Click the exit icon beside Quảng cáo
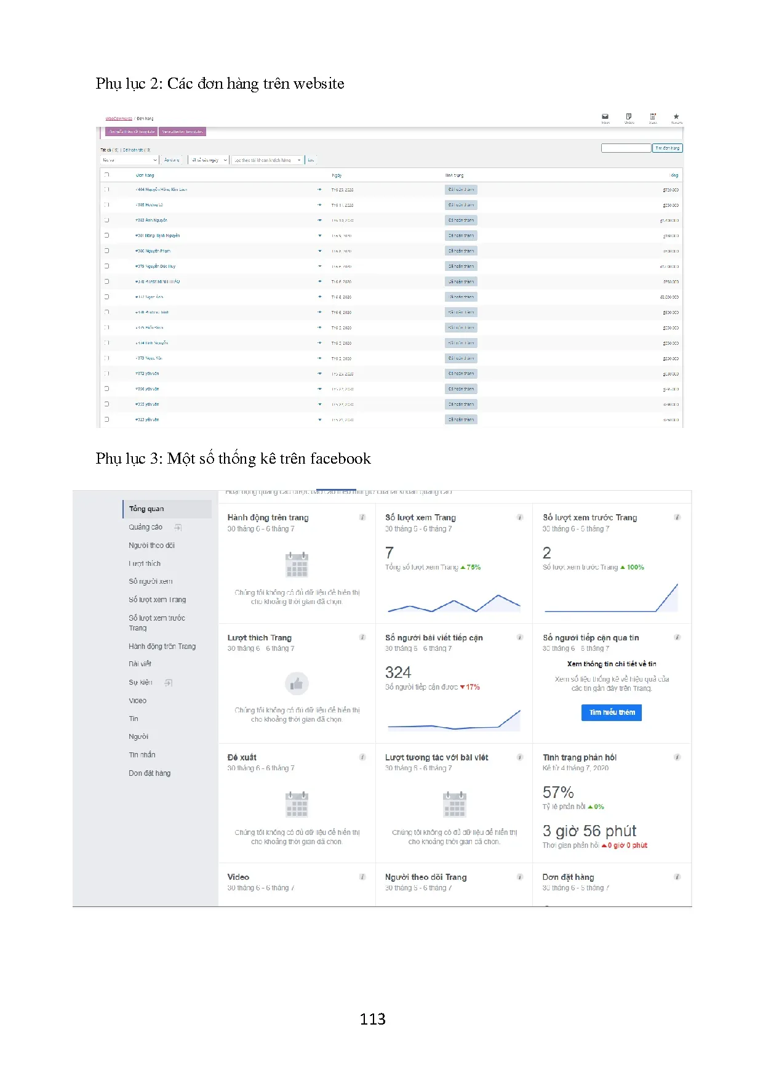This screenshot has width=763, height=1080. point(178,528)
